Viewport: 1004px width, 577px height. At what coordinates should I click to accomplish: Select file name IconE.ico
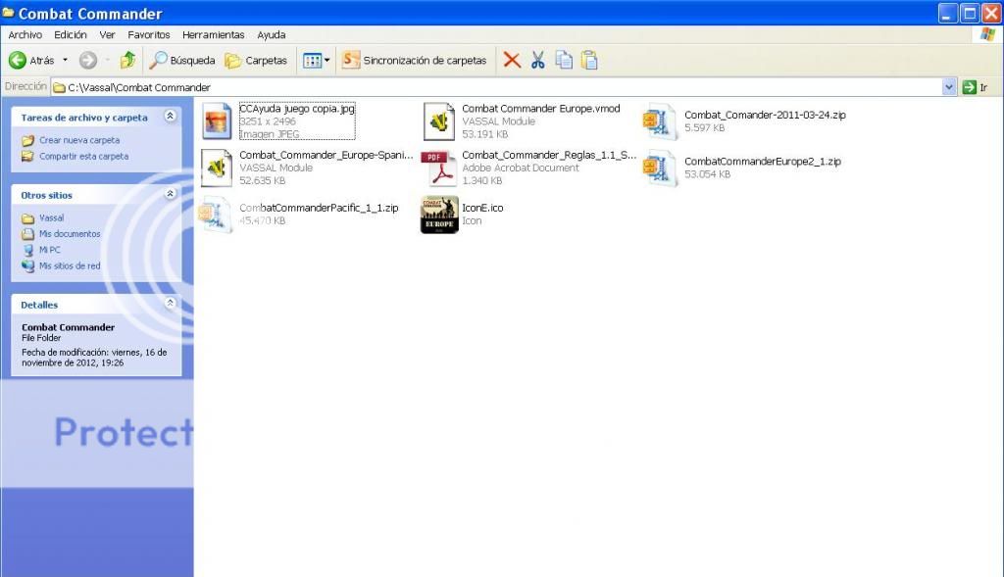[482, 208]
